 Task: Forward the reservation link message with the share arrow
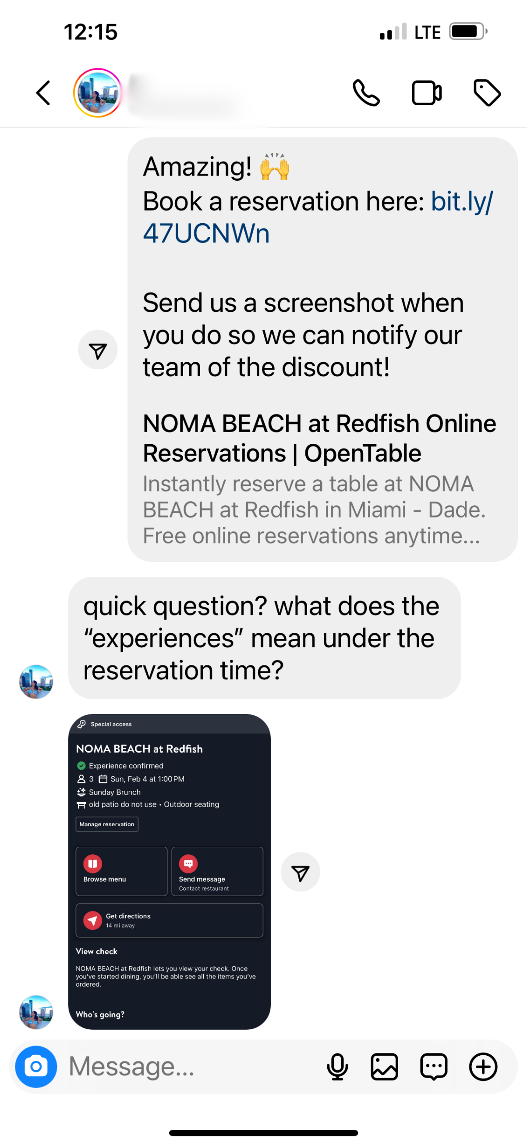tap(98, 350)
